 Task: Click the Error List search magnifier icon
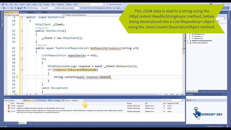coord(182,100)
